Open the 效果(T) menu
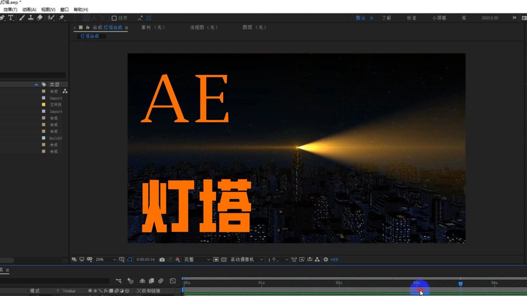Screen dimensions: 527x296 pos(10,10)
